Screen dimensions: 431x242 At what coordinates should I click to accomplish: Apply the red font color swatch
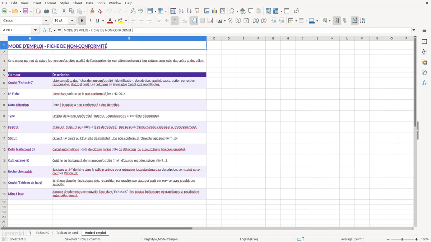(x=110, y=21)
